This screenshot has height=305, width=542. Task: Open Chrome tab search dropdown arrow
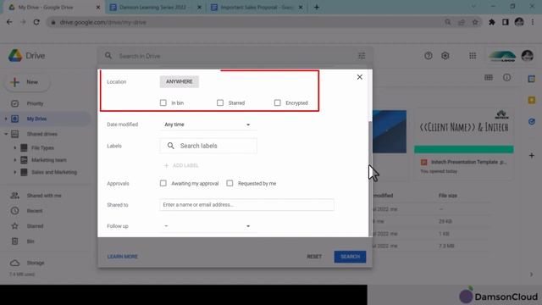tap(473, 7)
